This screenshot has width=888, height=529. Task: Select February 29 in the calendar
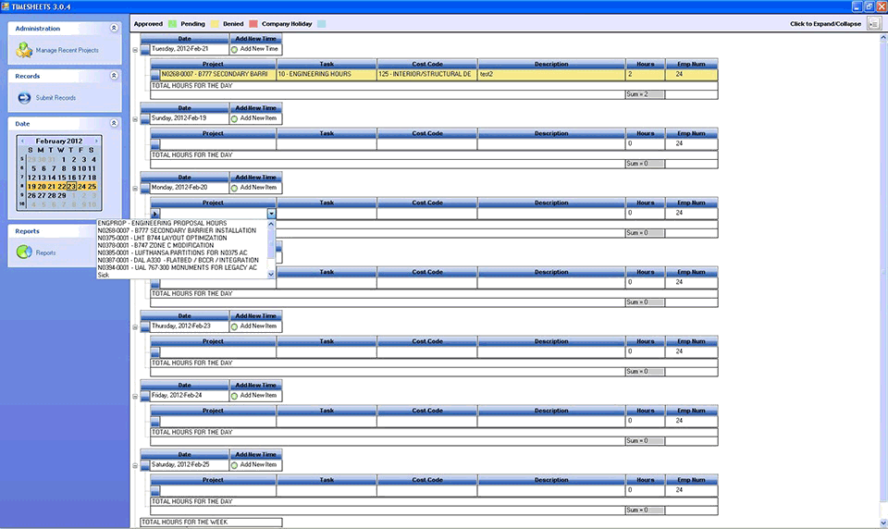point(62,195)
